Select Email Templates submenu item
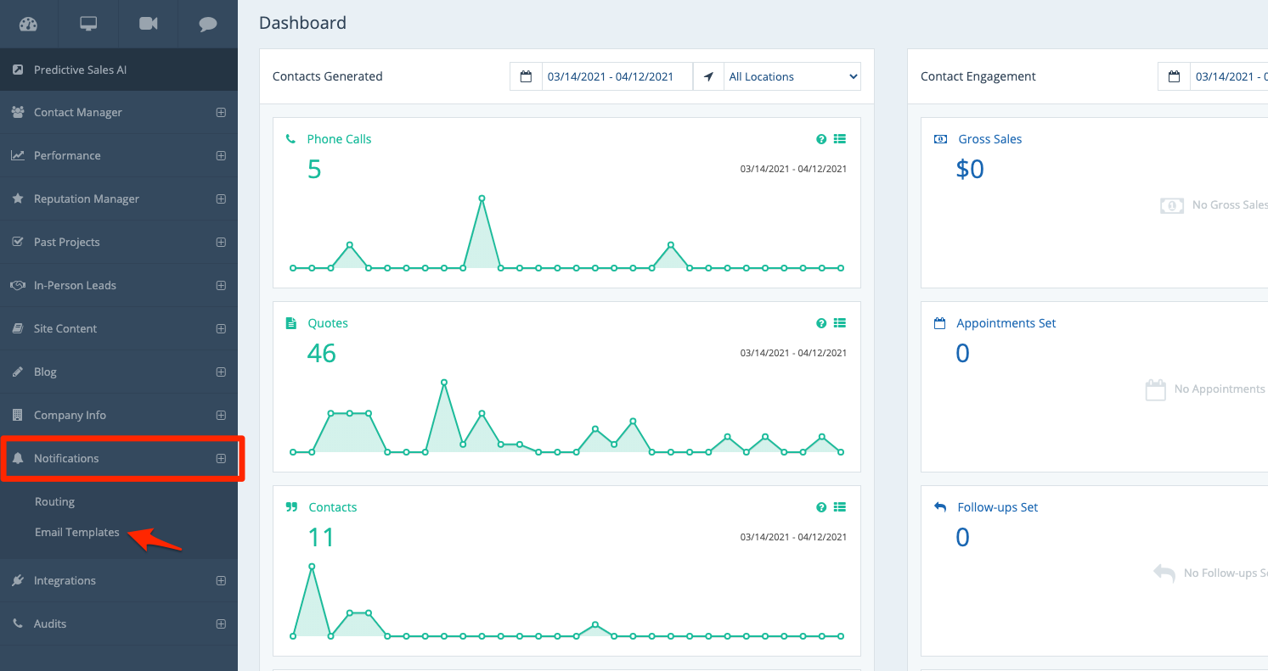 click(77, 532)
